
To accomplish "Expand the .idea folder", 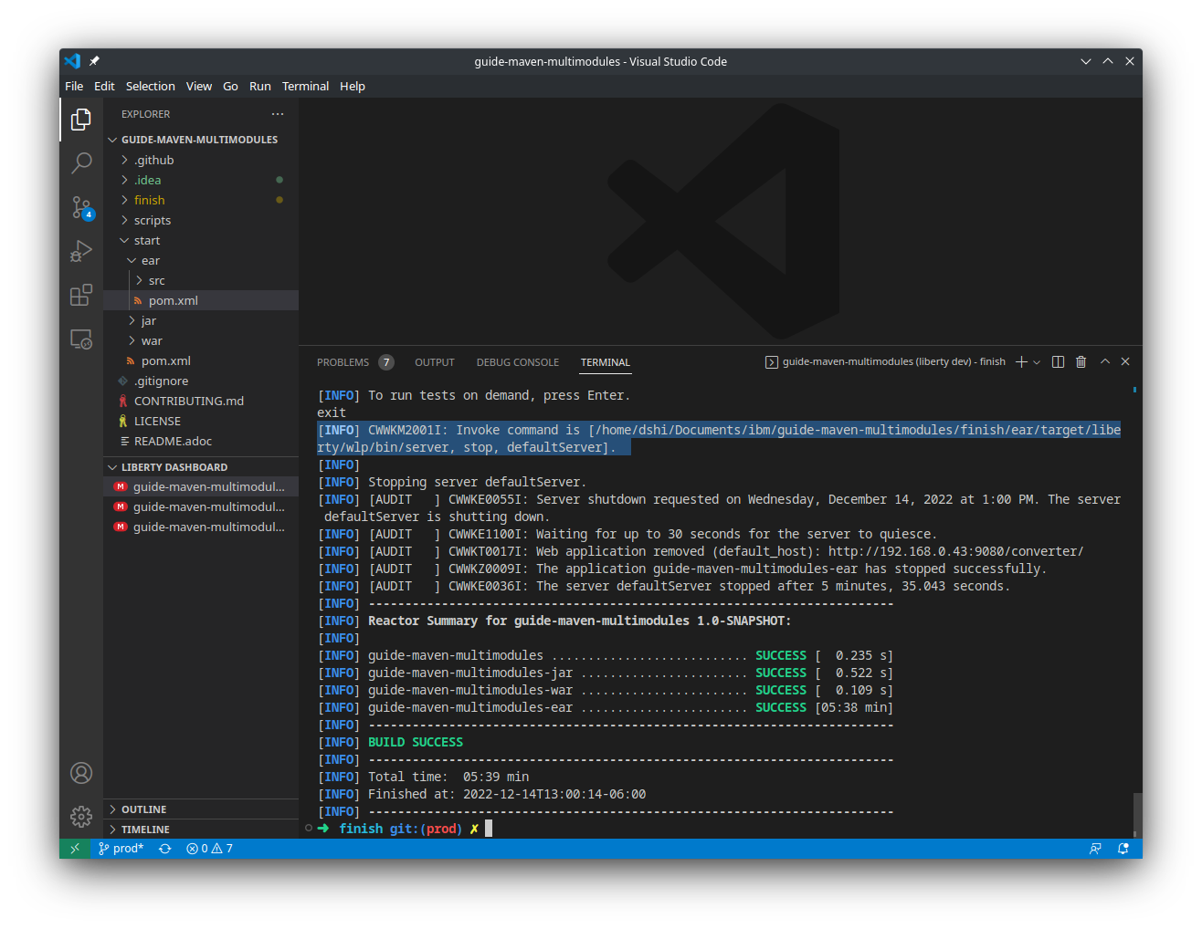I will 201,180.
